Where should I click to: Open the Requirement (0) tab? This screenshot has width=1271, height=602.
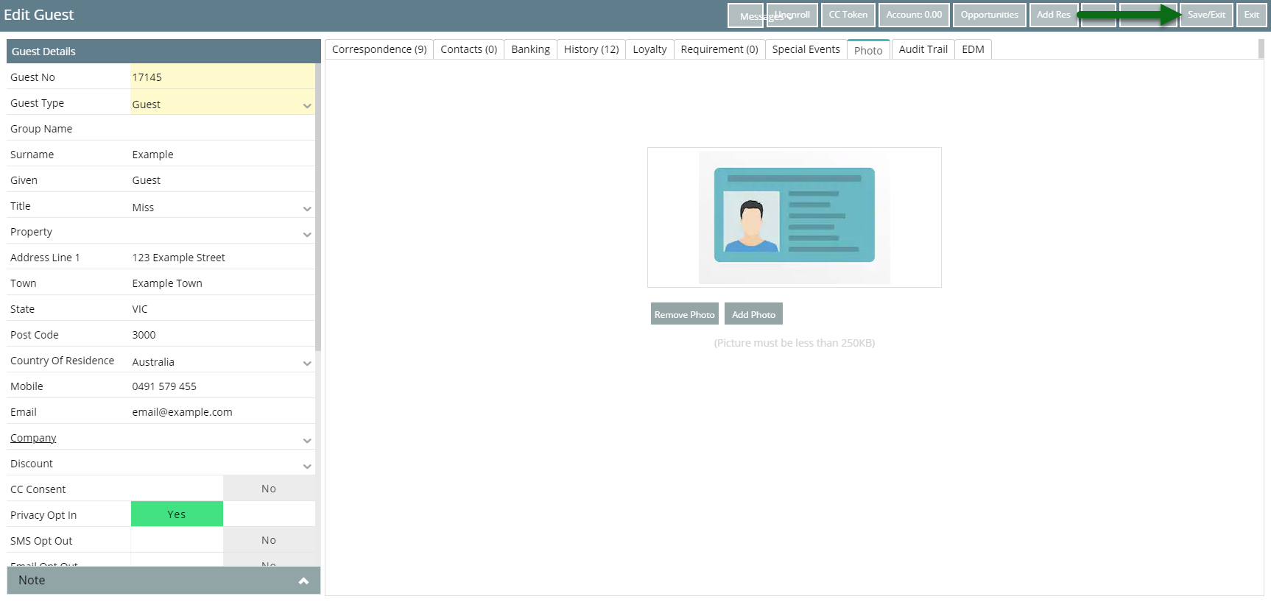tap(719, 49)
